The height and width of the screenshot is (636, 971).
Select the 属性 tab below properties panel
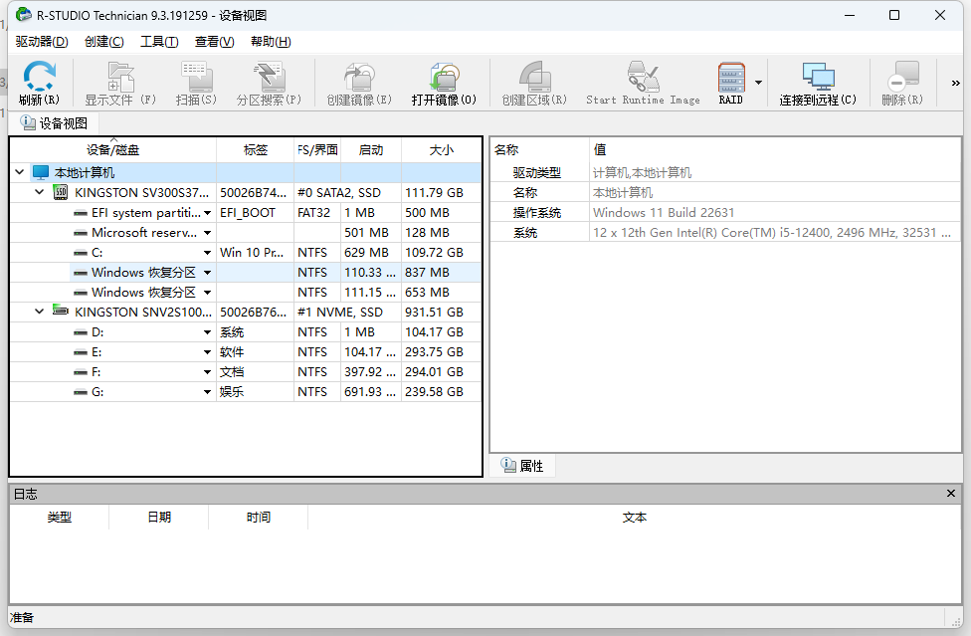(522, 466)
